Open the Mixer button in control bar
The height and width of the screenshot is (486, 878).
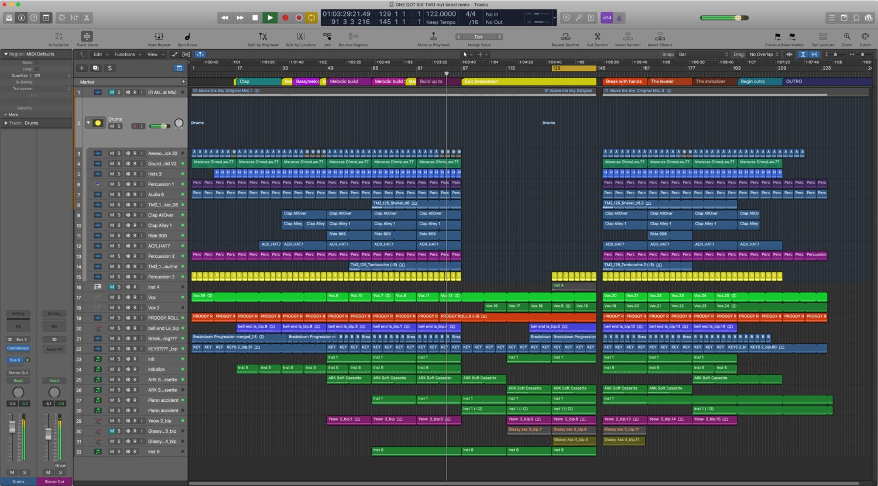(74, 18)
